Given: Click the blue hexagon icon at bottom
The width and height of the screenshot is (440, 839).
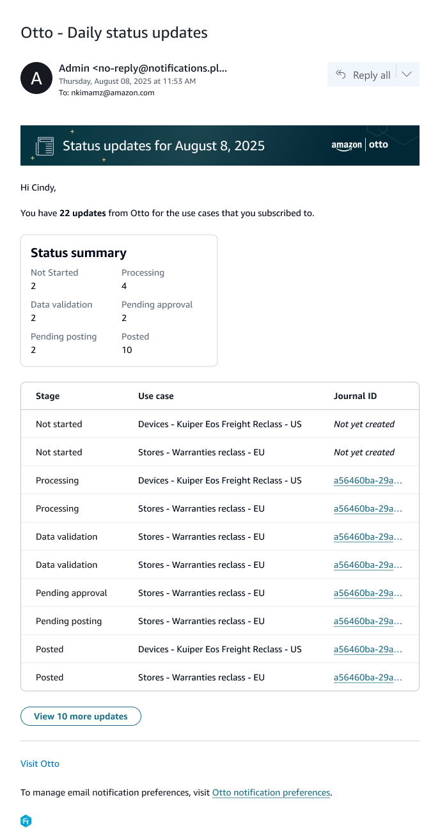Looking at the screenshot, I should point(26,821).
